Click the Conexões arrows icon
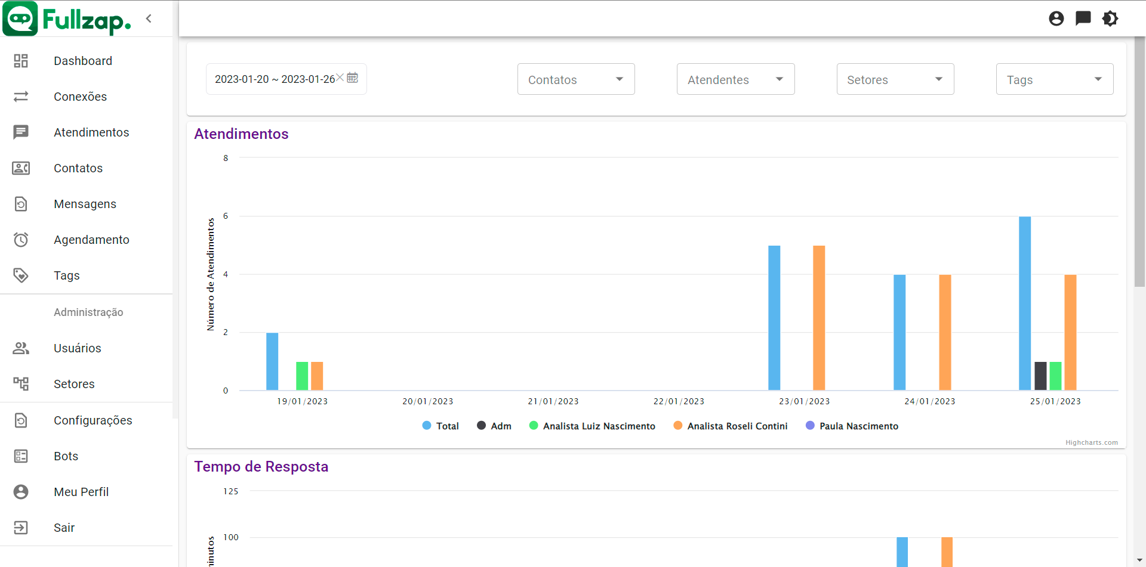This screenshot has height=567, width=1146. [x=21, y=97]
